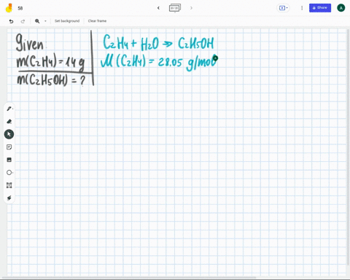Image resolution: width=350 pixels, height=280 pixels.
Task: Select the Pen tool
Action: [9, 109]
